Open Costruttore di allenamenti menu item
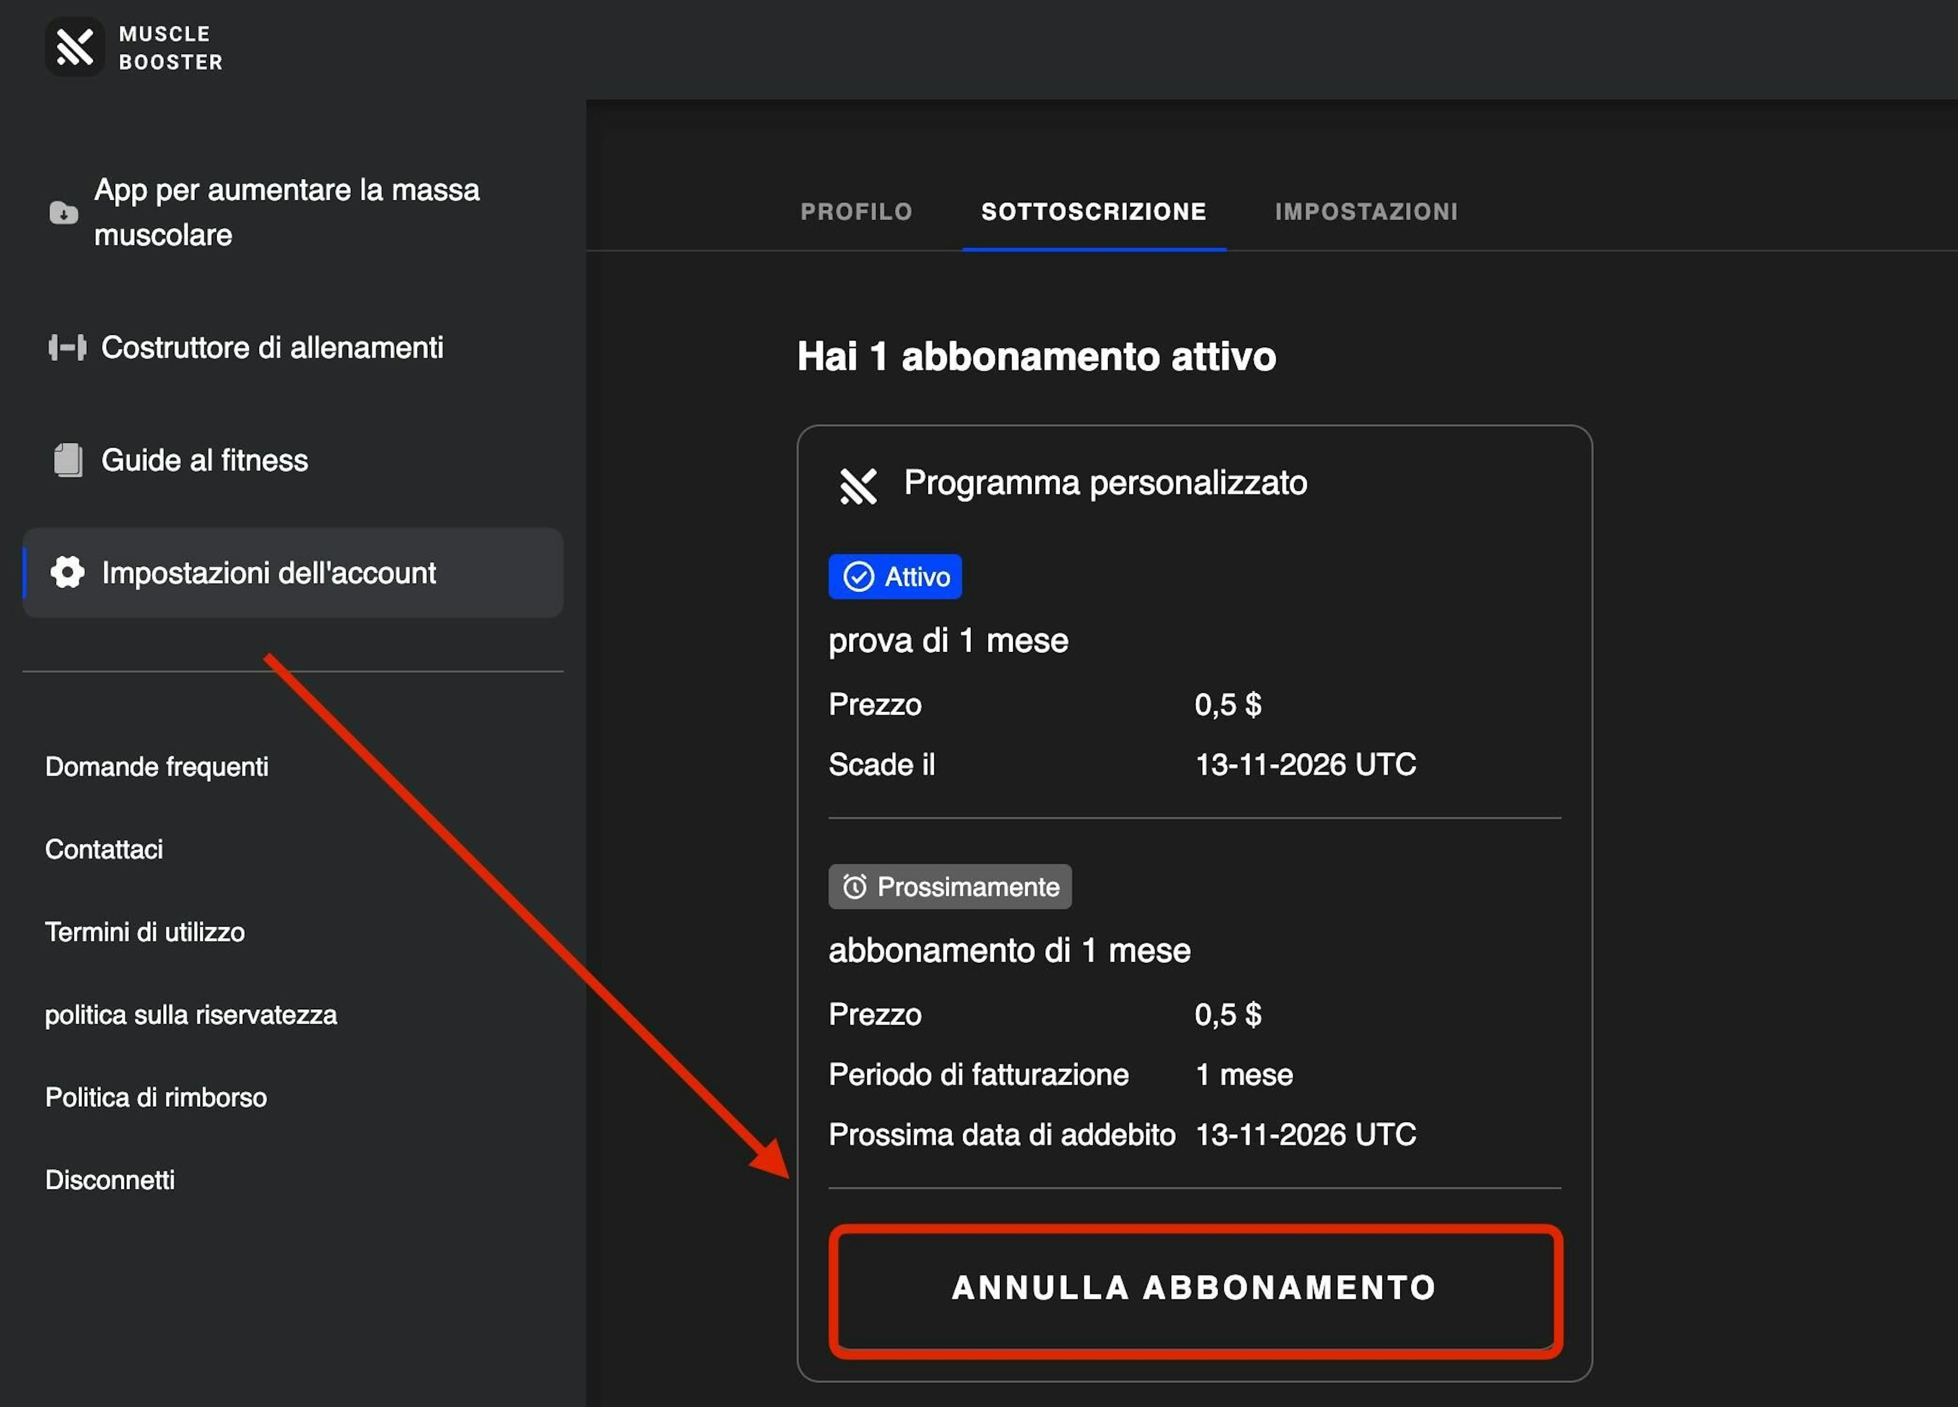 (272, 347)
